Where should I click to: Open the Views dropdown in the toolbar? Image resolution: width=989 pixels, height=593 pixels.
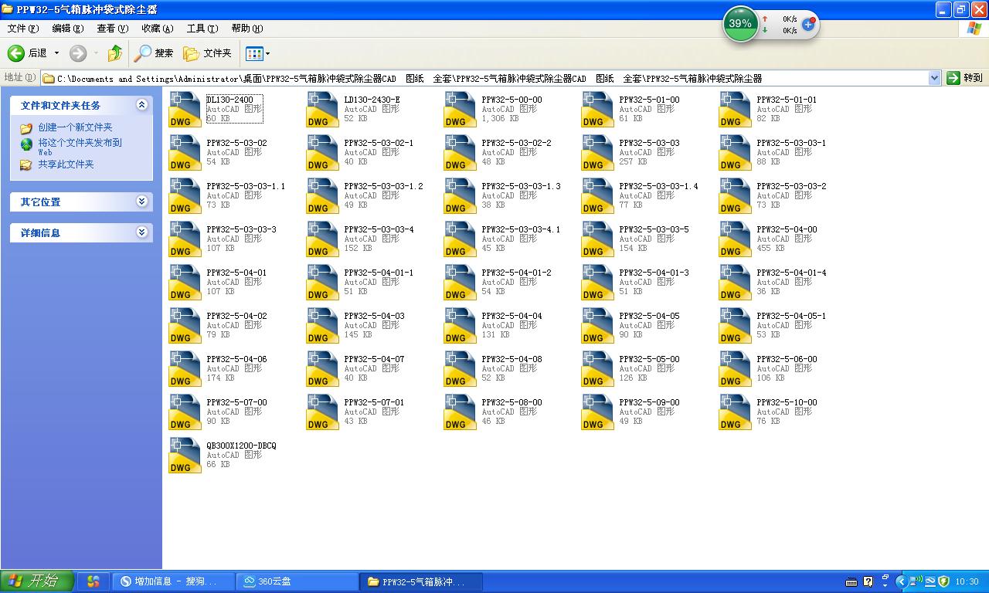click(257, 53)
